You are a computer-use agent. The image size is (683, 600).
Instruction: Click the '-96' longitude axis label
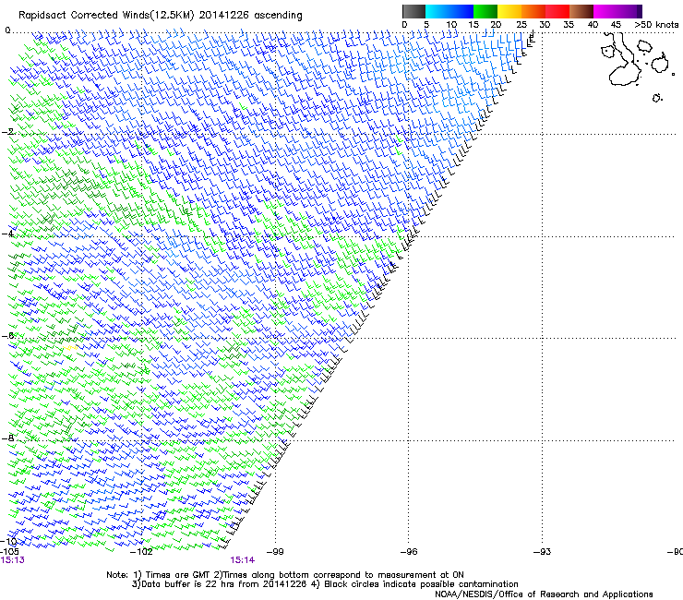409,552
